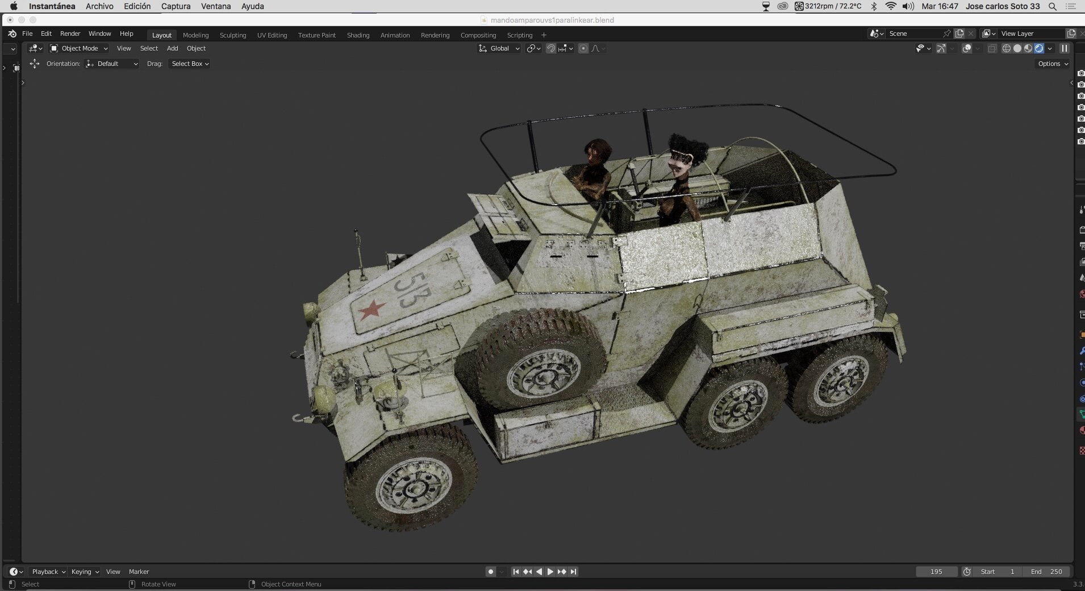
Task: Click the auto keying record button
Action: (491, 572)
